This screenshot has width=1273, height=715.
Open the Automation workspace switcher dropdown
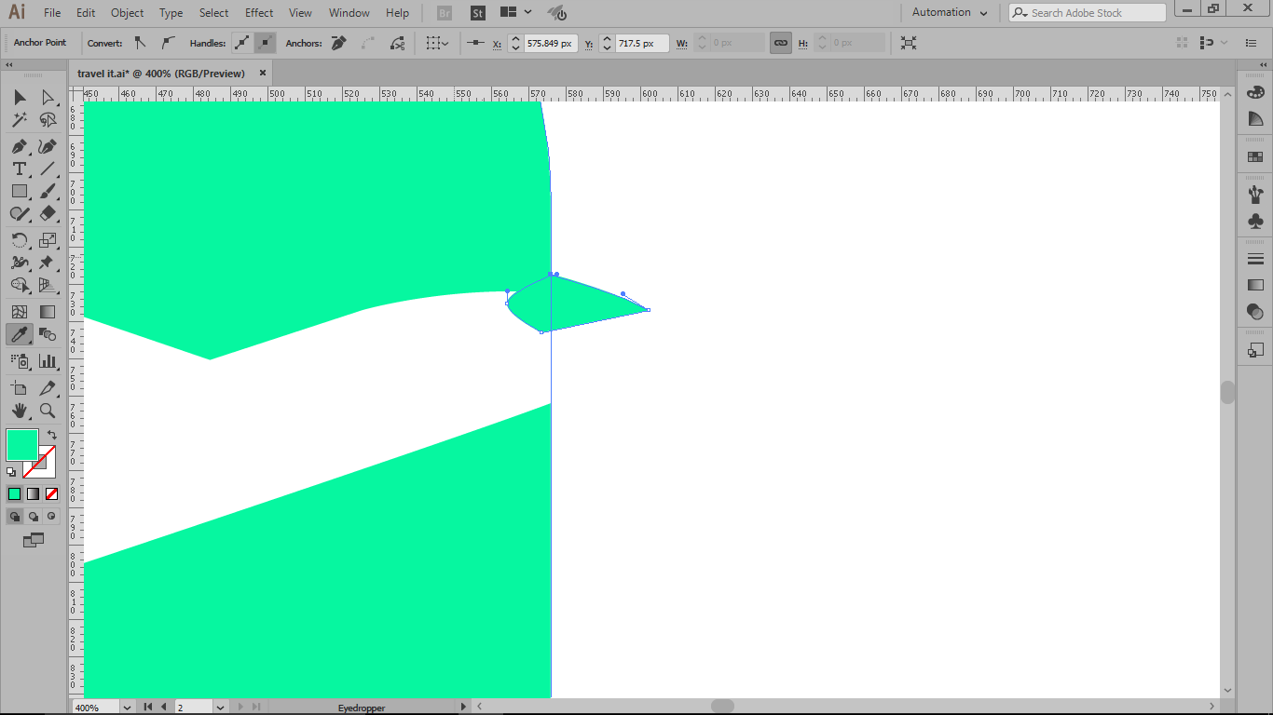[x=949, y=12]
